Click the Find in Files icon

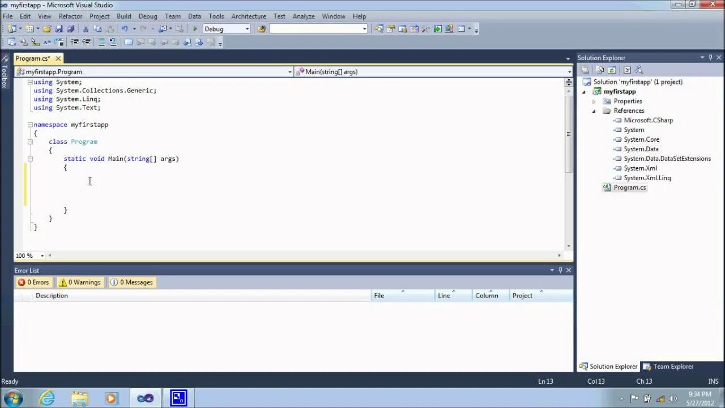tap(261, 29)
